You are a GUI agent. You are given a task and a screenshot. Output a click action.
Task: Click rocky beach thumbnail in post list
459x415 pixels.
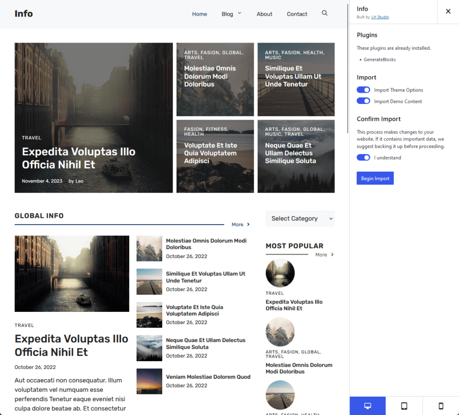click(x=149, y=315)
